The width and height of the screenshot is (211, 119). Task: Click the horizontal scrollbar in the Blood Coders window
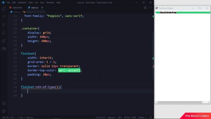[180, 102]
